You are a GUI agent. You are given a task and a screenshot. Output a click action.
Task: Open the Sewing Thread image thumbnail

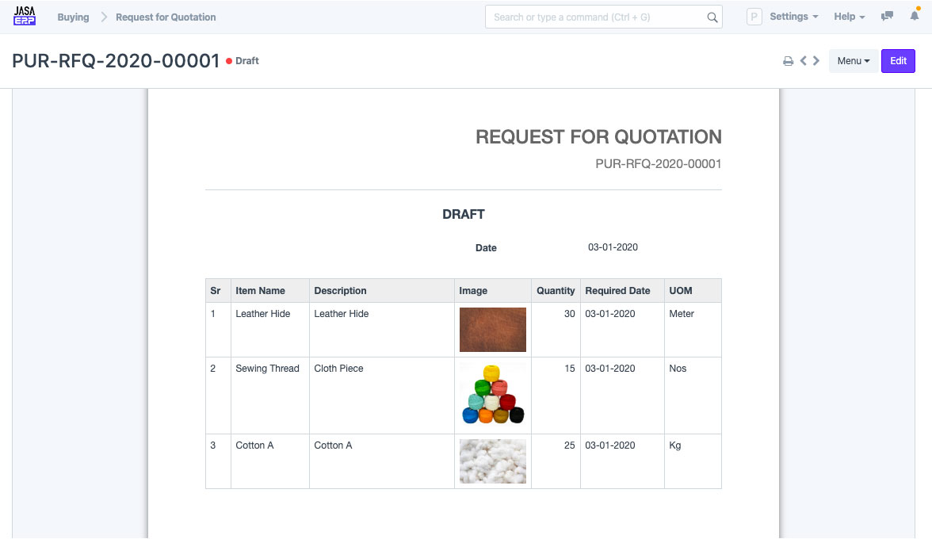(x=492, y=394)
